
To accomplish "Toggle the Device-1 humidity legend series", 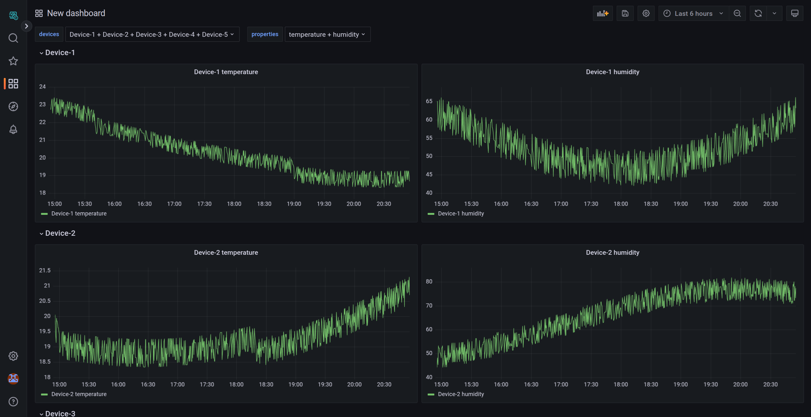I will pyautogui.click(x=460, y=213).
